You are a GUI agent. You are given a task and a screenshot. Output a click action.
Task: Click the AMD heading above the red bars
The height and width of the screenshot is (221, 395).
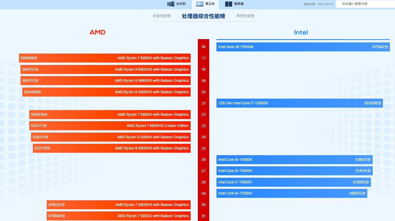98,32
